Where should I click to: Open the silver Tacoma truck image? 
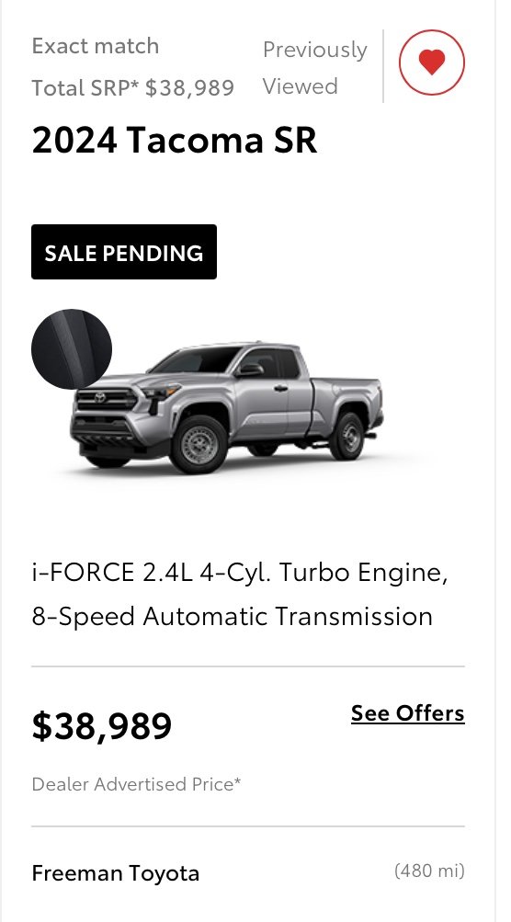(x=227, y=407)
